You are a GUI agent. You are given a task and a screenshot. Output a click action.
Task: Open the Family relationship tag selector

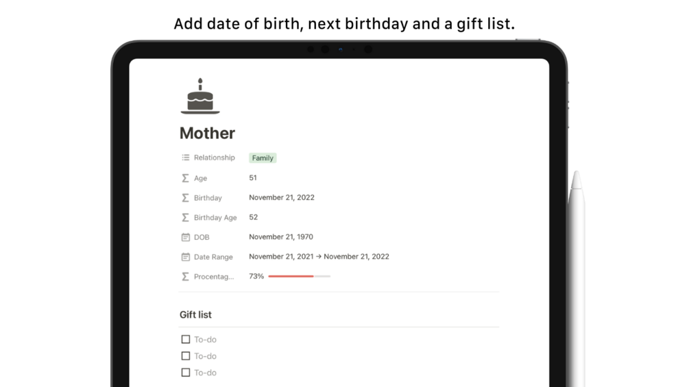click(263, 158)
